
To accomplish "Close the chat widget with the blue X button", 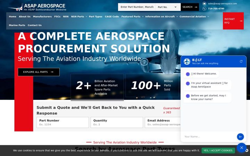I will (x=242, y=148).
